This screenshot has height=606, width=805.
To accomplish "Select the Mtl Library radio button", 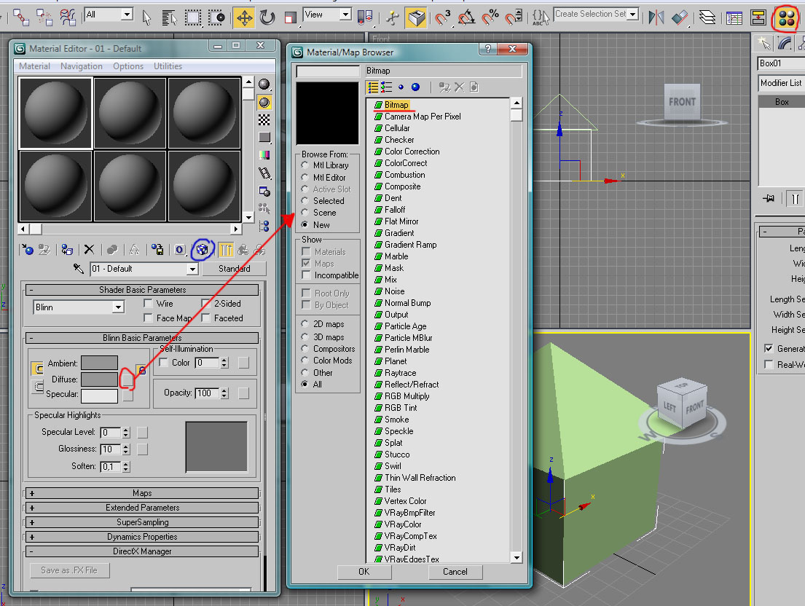I will coord(305,165).
